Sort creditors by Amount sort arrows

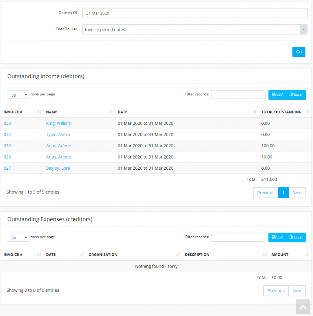point(307,255)
